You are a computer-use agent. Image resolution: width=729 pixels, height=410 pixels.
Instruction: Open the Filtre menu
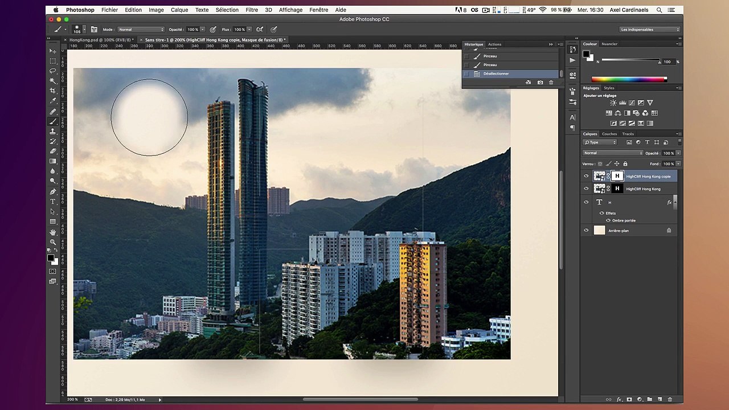(x=252, y=10)
